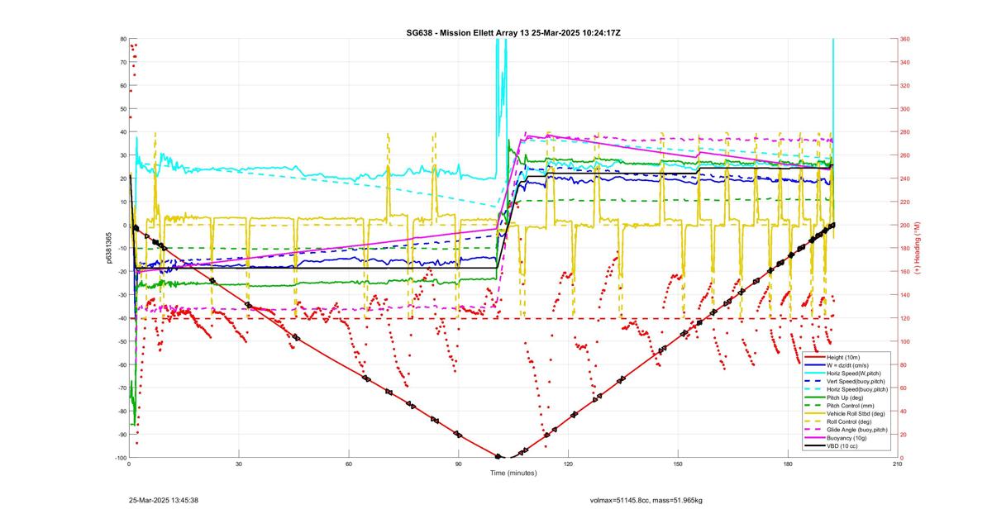Click the 'volmax=51145.8cc, mass=51.965kg' footer text
The image size is (992, 514).
646,500
